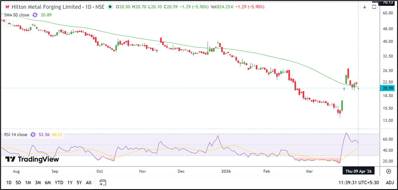
Task: Select the 1D time range
Action: point(9,182)
